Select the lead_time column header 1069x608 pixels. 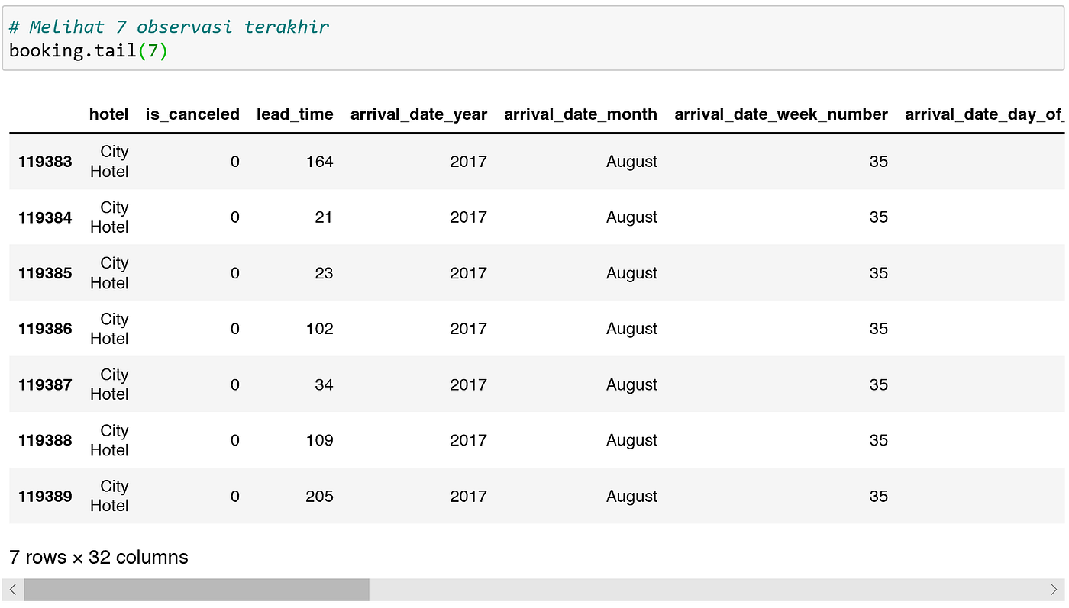(295, 114)
